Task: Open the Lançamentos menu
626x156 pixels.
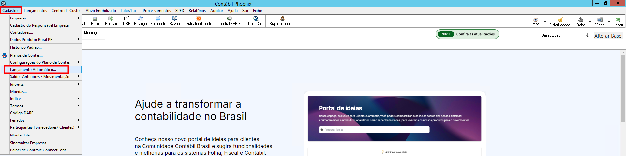Action: pyautogui.click(x=35, y=11)
